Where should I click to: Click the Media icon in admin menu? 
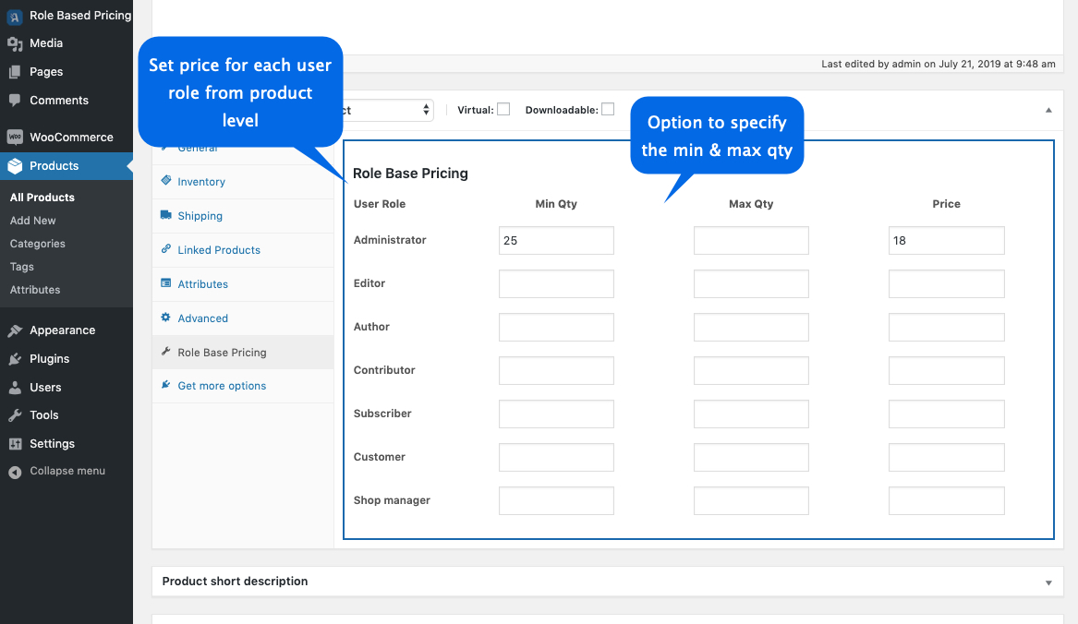15,43
